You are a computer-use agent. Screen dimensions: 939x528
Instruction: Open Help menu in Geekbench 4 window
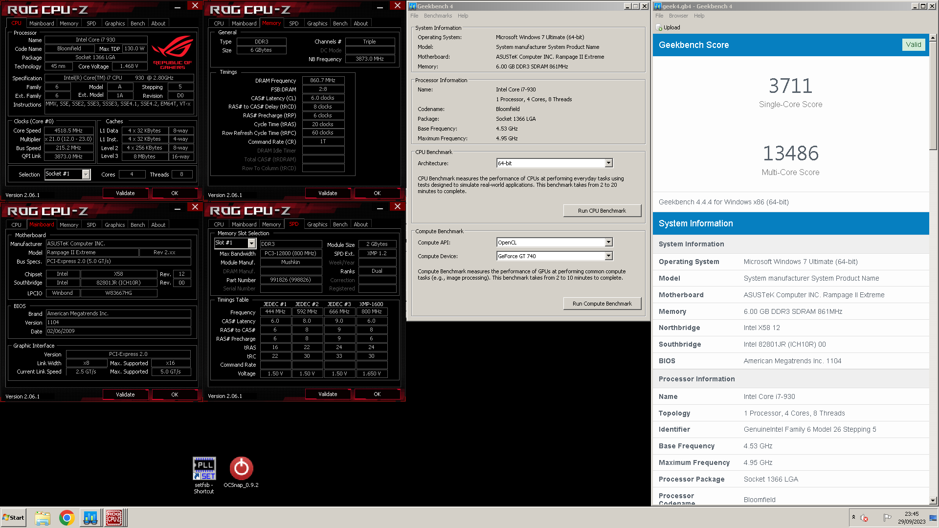[463, 16]
